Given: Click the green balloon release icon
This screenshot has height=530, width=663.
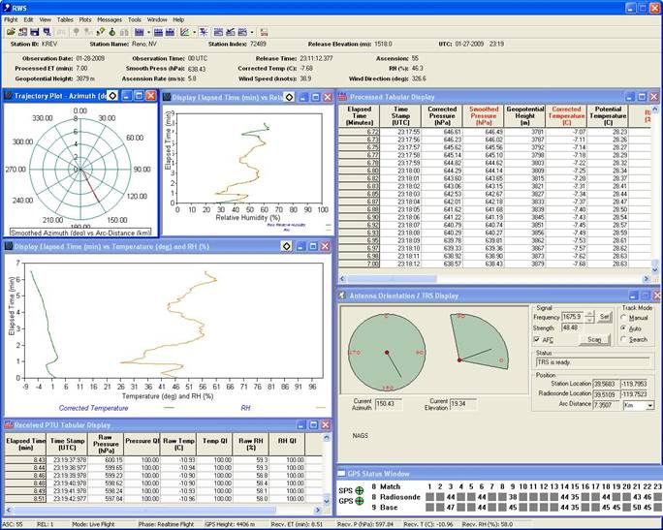Looking at the screenshot, I should coord(112,32).
